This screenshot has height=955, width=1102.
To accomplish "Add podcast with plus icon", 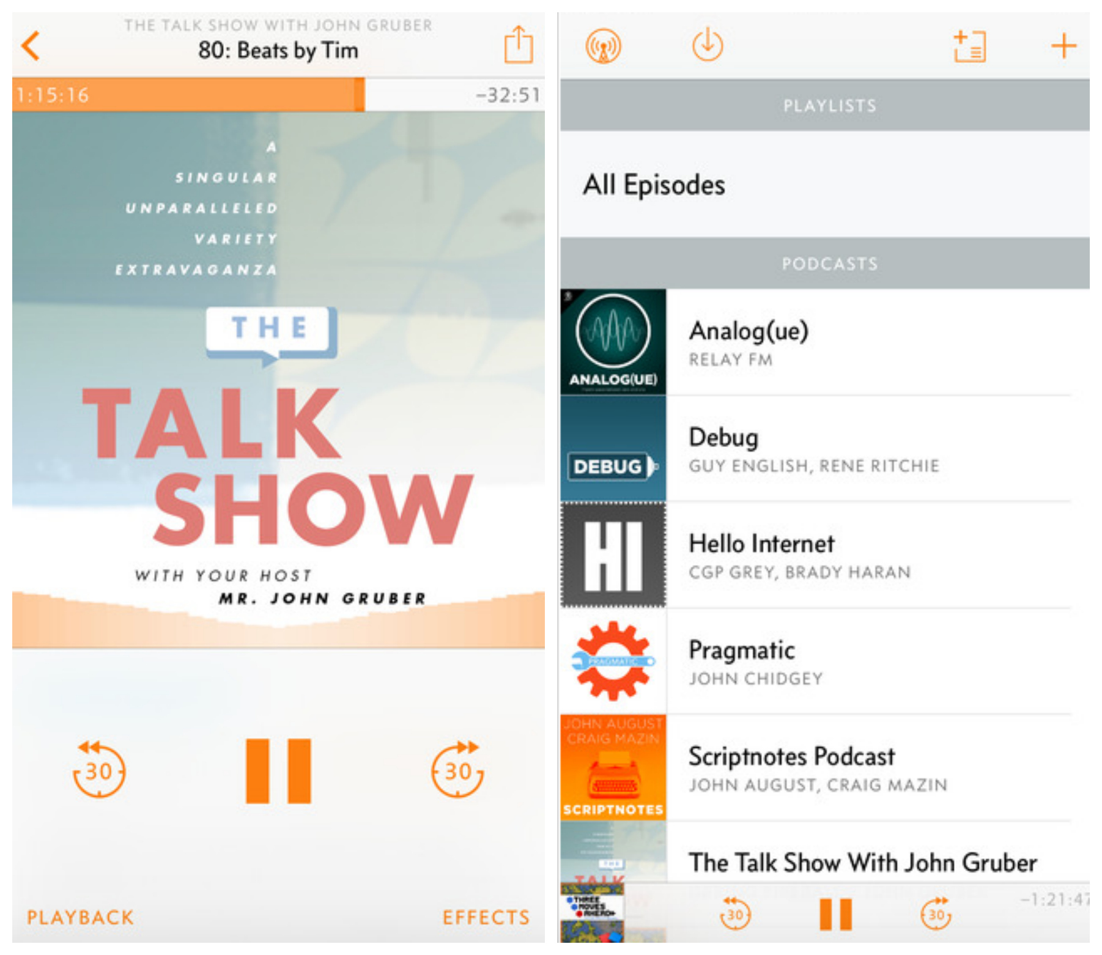I will 1063,46.
